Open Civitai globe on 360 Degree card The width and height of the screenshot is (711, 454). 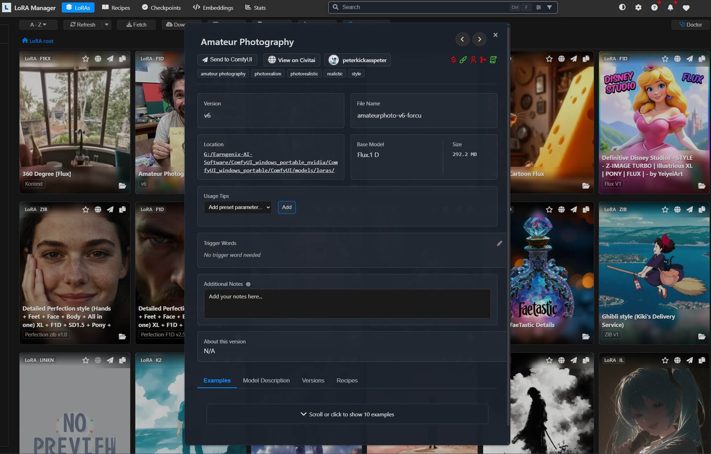click(x=98, y=59)
